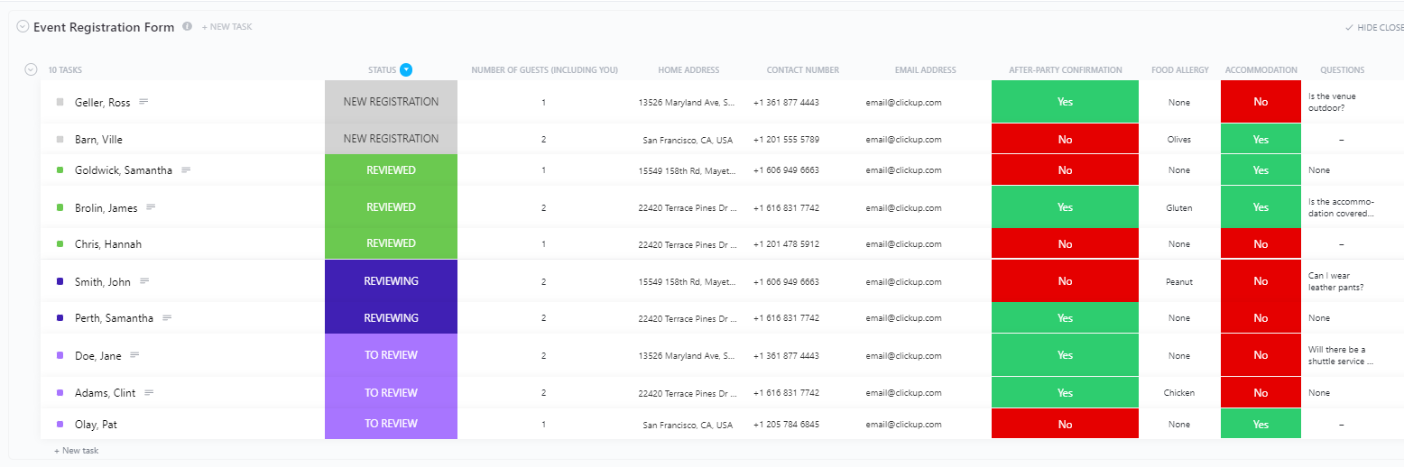Open the Status column sort dropdown
This screenshot has height=467, width=1404.
coord(406,69)
